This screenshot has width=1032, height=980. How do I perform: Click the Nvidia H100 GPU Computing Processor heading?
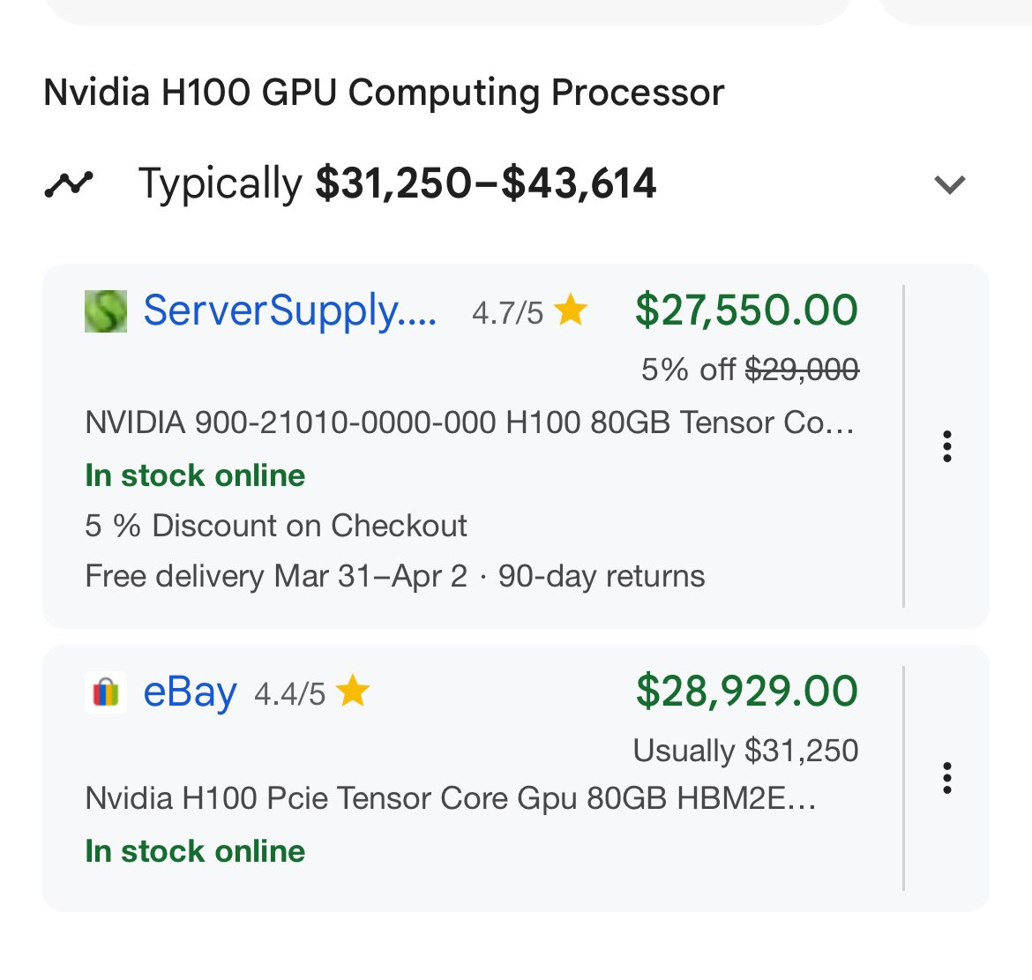(x=384, y=93)
